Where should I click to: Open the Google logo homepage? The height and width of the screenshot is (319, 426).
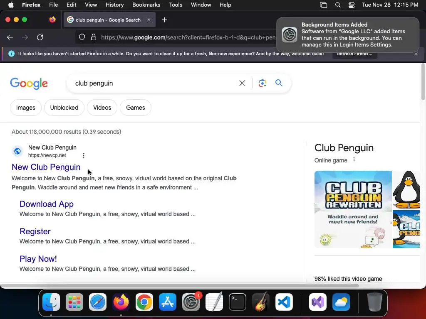pos(29,83)
